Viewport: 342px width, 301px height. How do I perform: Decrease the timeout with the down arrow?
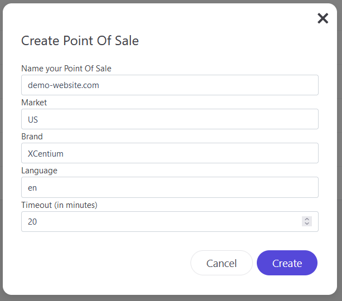coord(307,224)
